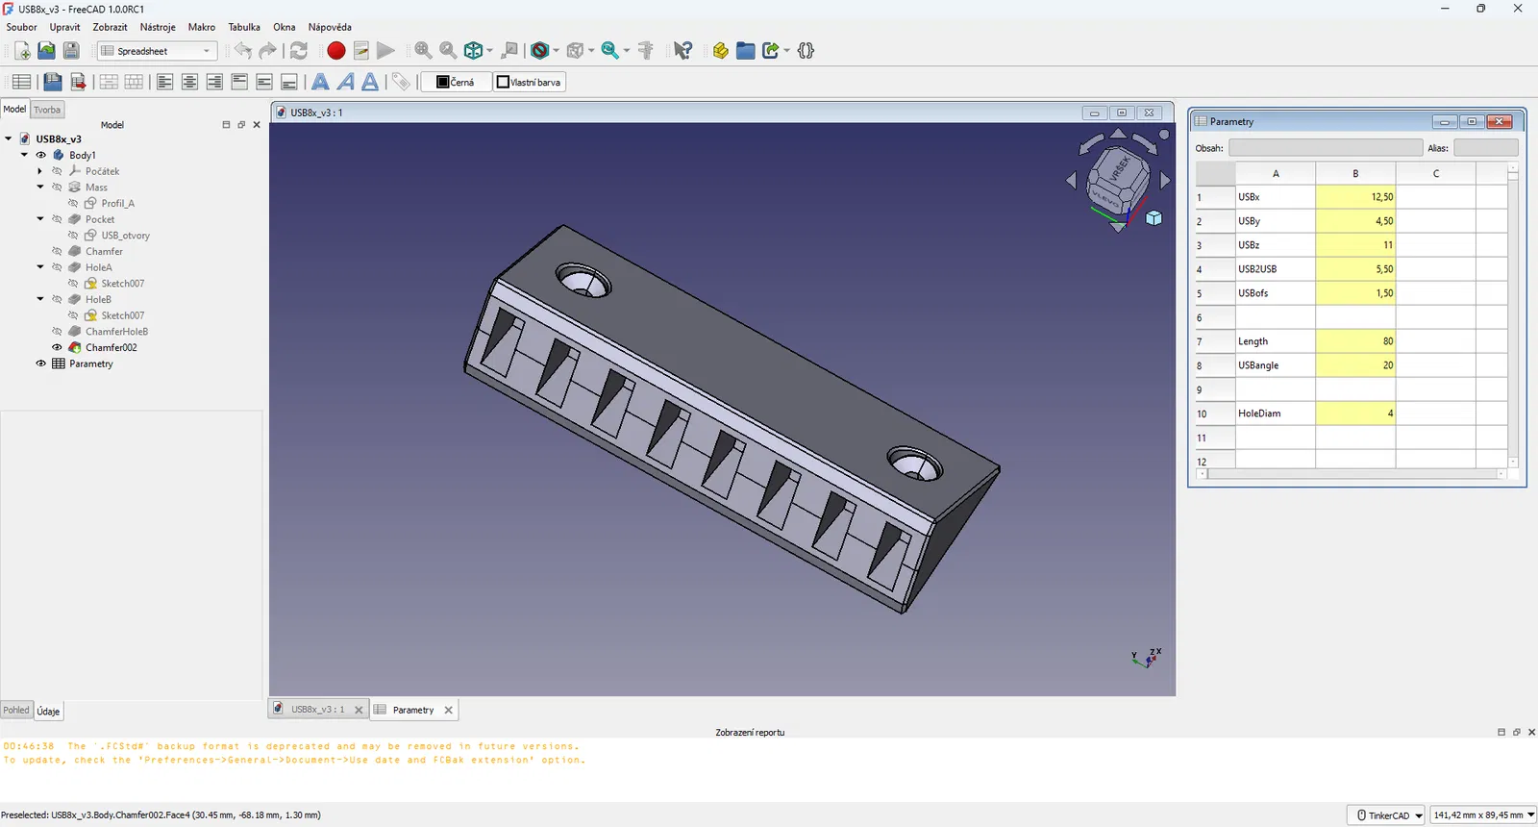Select the bold text style icon
This screenshot has height=827, width=1538.
[321, 82]
